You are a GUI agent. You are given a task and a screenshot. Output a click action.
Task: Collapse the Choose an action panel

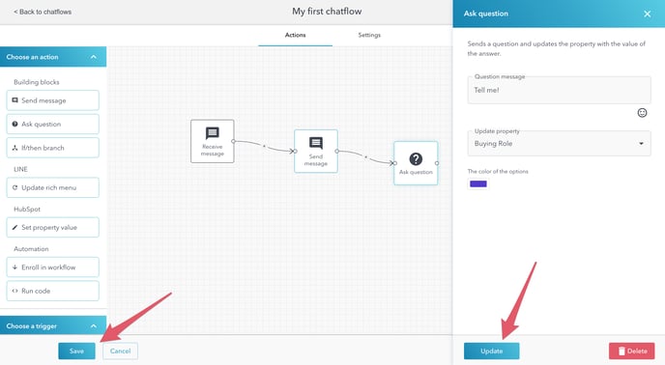94,57
